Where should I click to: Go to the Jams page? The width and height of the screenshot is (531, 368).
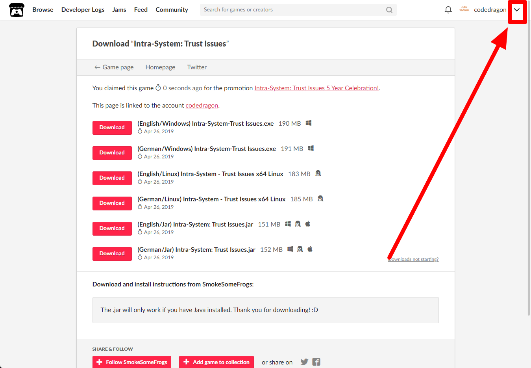[119, 9]
